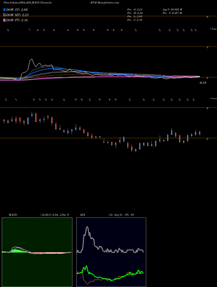Click the 'MACD:' panel title

point(13,215)
